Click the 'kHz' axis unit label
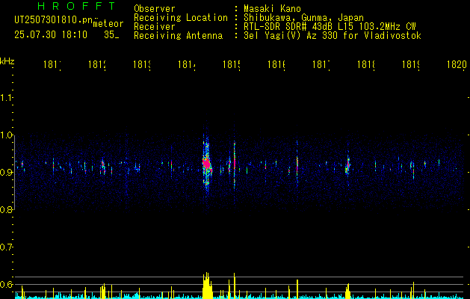The height and width of the screenshot is (299, 470). pyautogui.click(x=7, y=61)
